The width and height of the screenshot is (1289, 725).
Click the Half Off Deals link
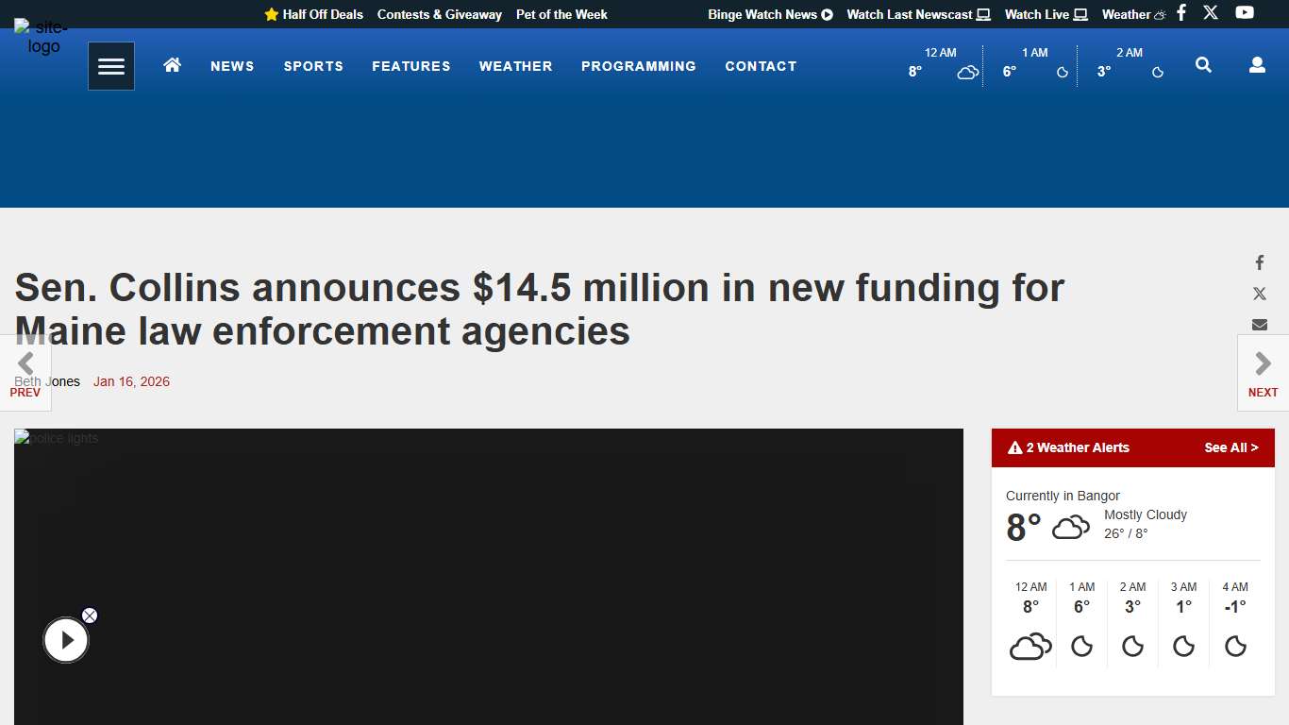(322, 14)
